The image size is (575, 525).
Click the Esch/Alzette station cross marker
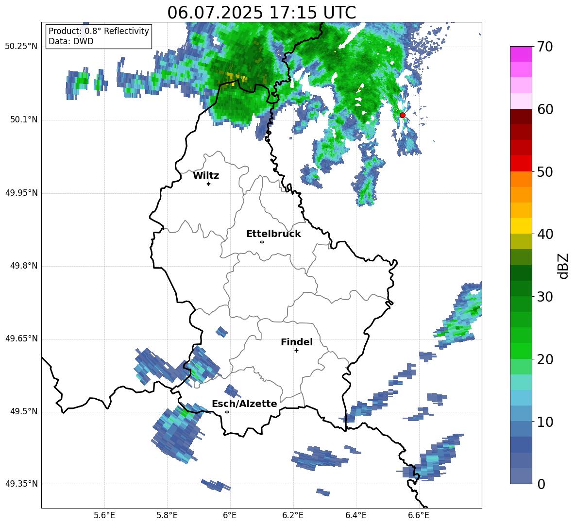click(x=227, y=412)
